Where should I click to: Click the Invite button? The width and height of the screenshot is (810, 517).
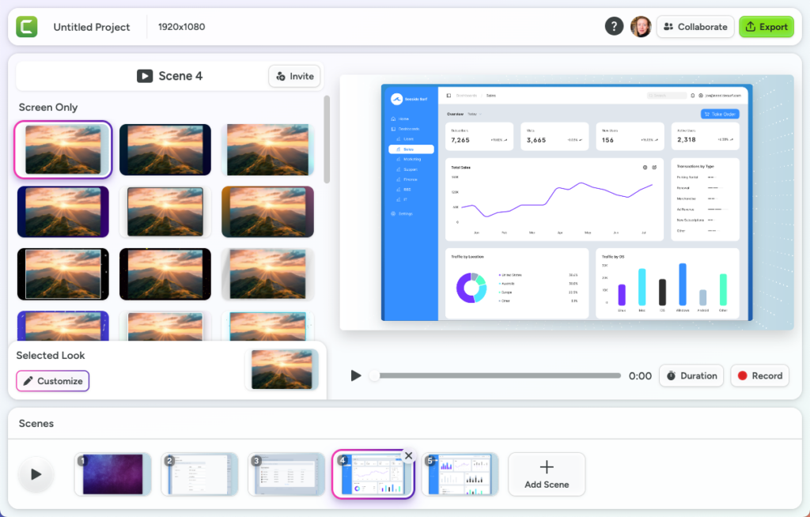click(294, 76)
